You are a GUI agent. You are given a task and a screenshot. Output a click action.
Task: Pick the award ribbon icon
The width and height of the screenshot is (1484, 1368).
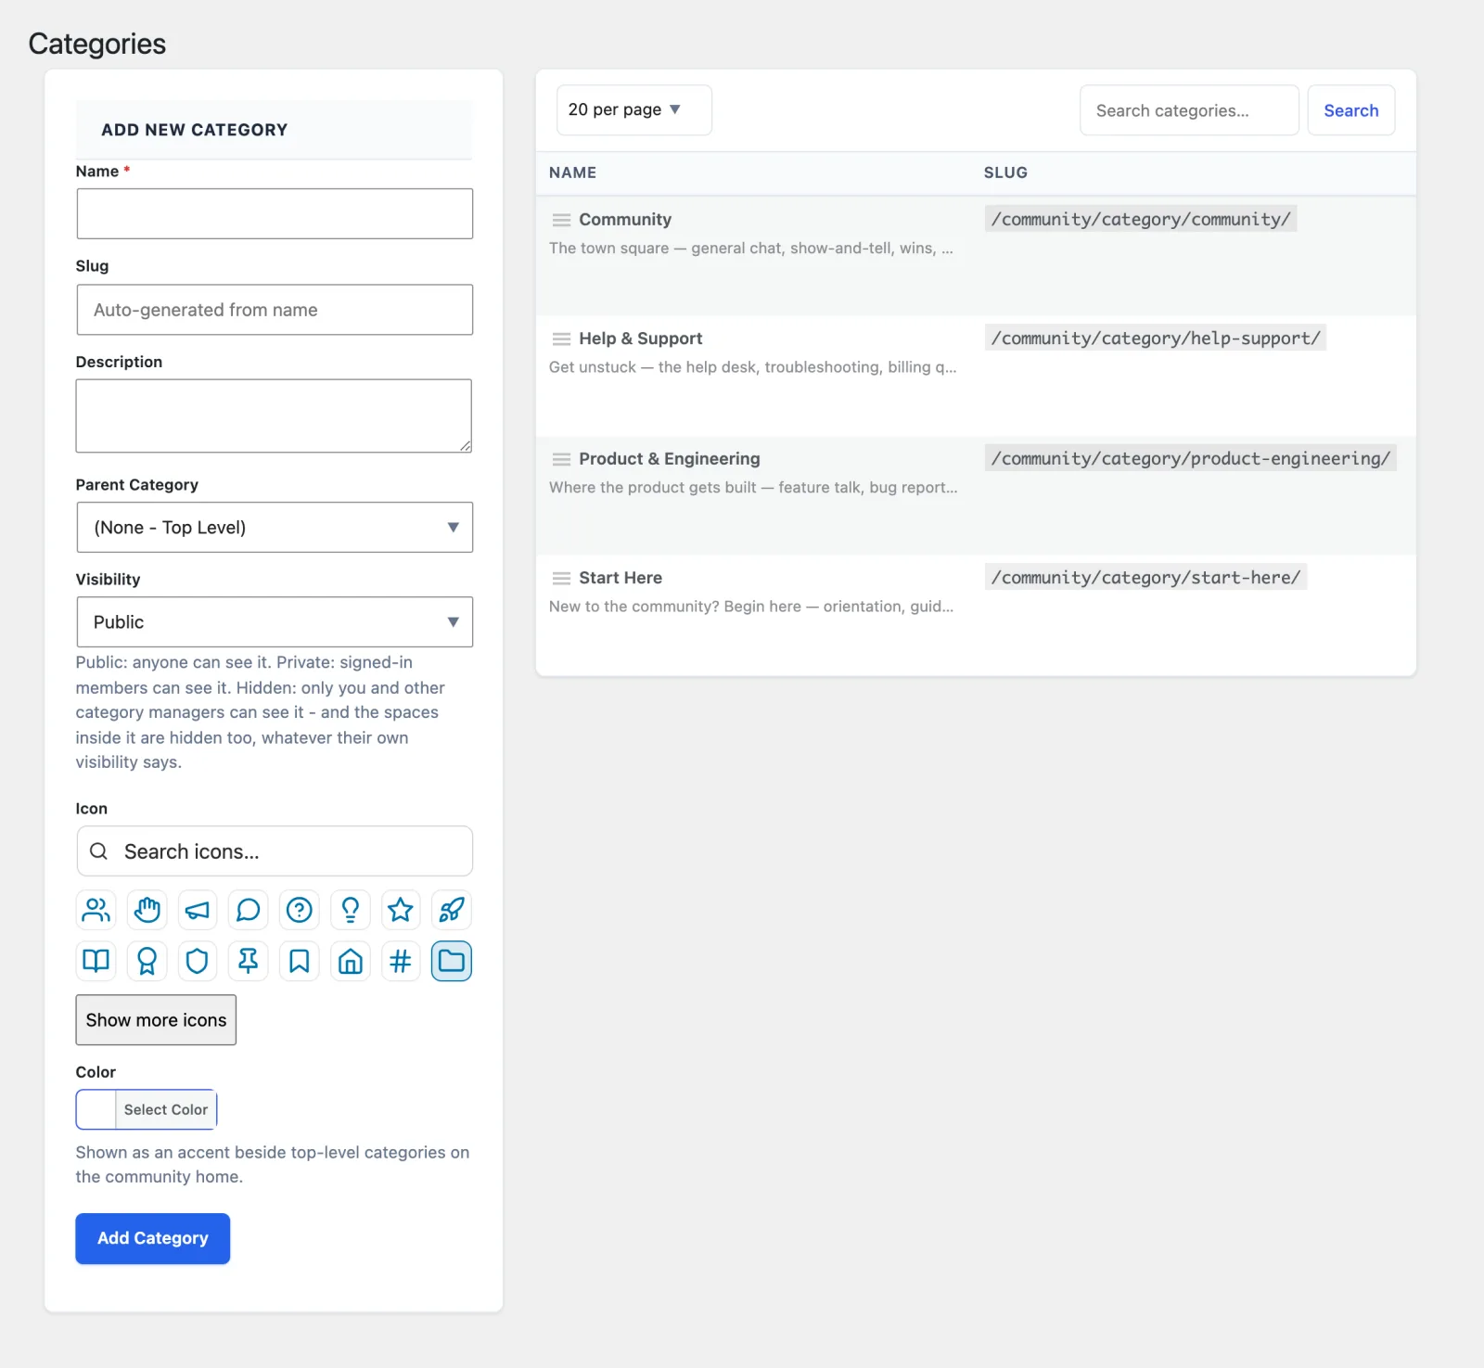click(x=147, y=961)
